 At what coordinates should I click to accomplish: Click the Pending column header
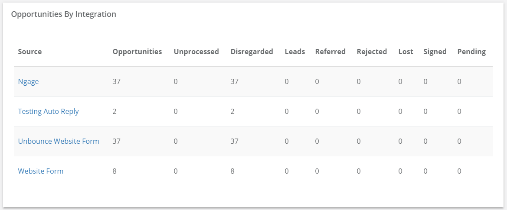471,52
